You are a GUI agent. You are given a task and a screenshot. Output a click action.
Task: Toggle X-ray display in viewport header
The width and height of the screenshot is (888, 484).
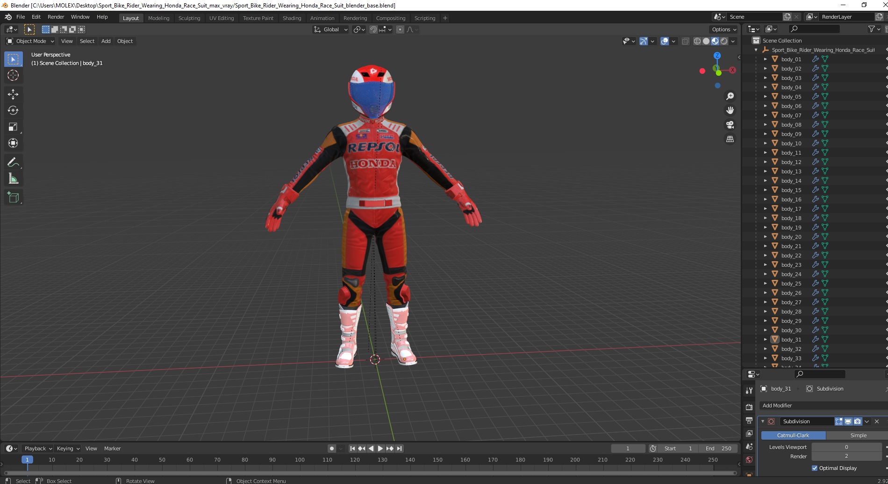pos(686,41)
